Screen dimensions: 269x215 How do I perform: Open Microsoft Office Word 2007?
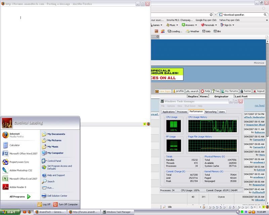click(20, 154)
